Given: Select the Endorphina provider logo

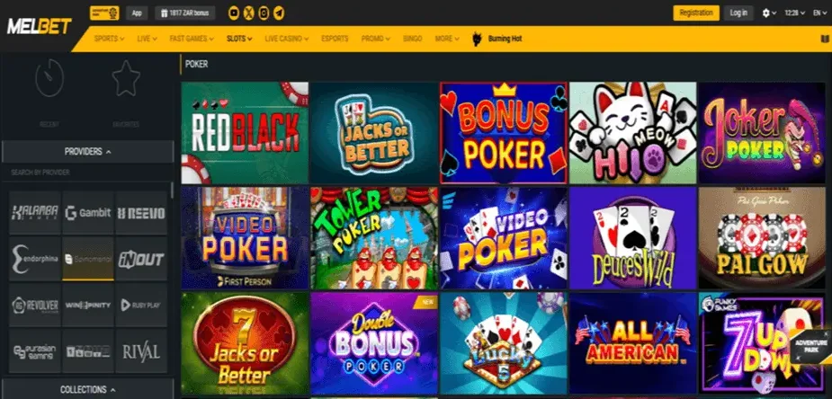Looking at the screenshot, I should tap(35, 259).
